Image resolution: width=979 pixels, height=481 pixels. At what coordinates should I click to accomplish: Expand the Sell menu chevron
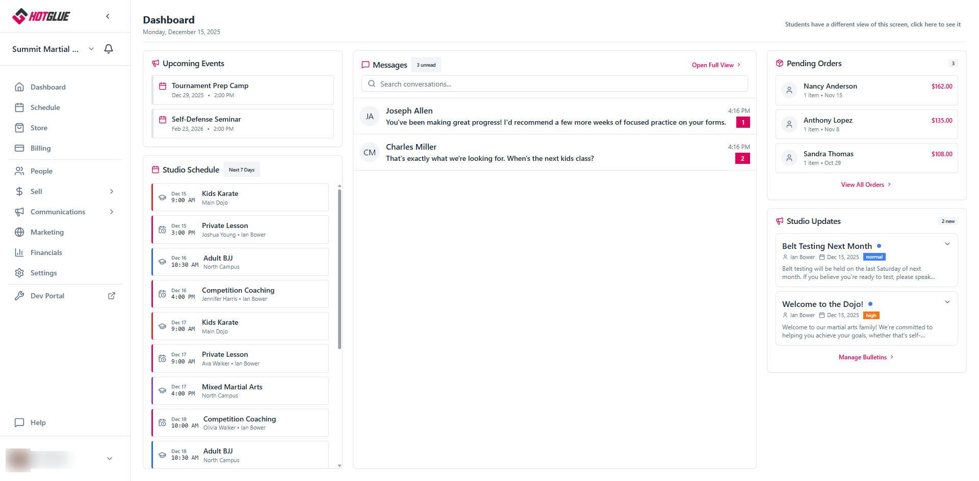tap(111, 191)
